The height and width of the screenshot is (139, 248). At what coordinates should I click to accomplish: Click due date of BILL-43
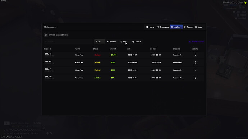coord(156,55)
